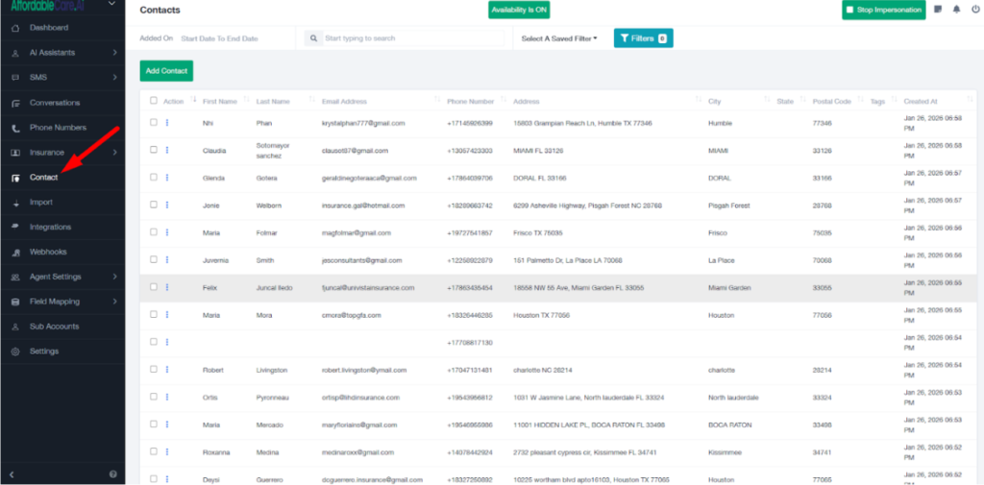Sort by the First Name column arrows
The height and width of the screenshot is (485, 984).
247,101
